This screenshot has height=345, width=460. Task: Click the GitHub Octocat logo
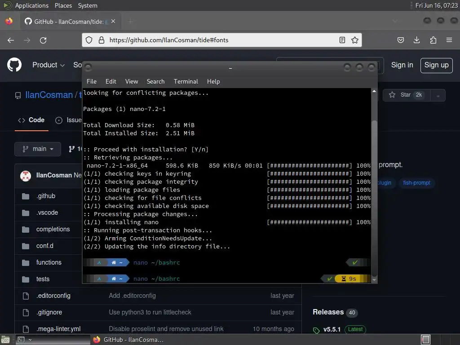click(x=14, y=65)
